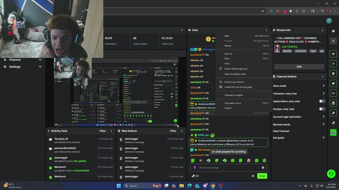Click the Windows taskbar Search box
This screenshot has height=190, width=339.
pos(143,186)
